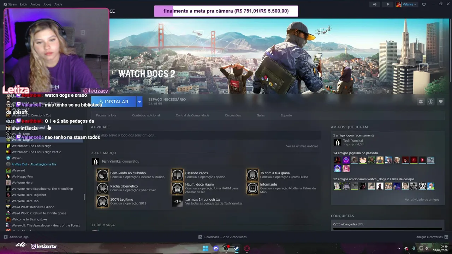
Task: Open Opera GX from the taskbar
Action: point(247,248)
